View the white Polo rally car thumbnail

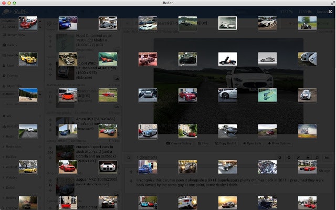(x=307, y=95)
